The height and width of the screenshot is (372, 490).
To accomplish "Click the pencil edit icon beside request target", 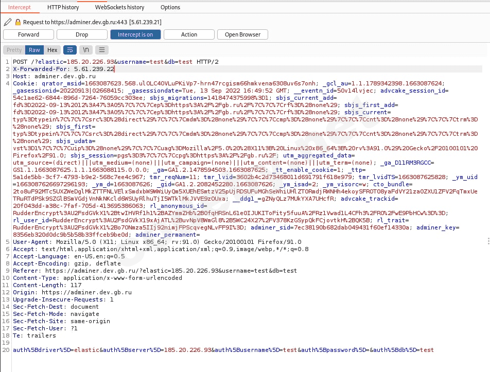I will tap(7, 22).
